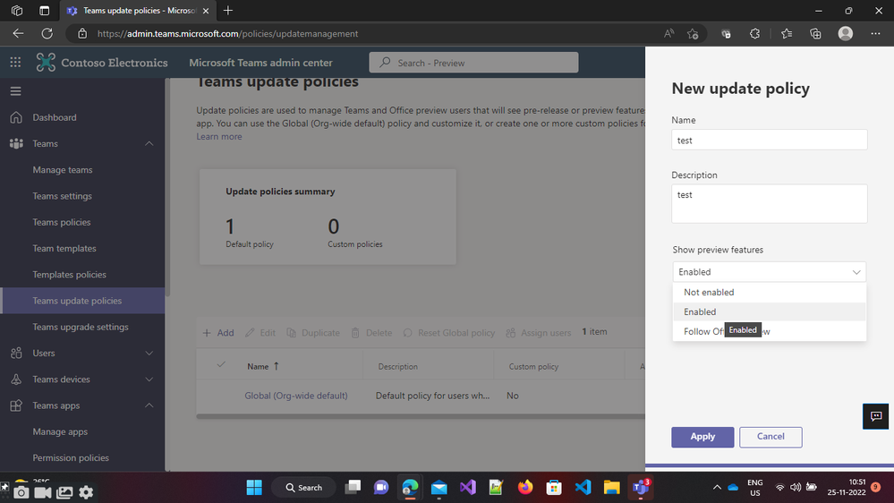Open a new browser tab
Viewport: 894px width, 503px height.
(228, 11)
